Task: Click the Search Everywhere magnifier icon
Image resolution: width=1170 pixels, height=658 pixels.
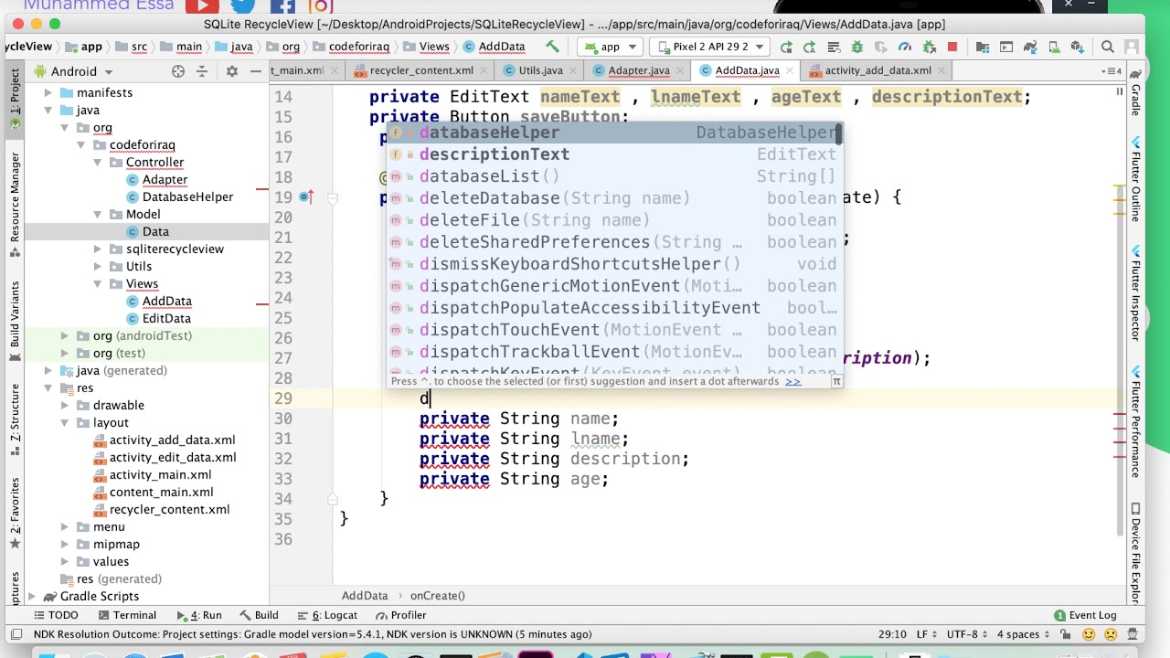Action: [1108, 47]
